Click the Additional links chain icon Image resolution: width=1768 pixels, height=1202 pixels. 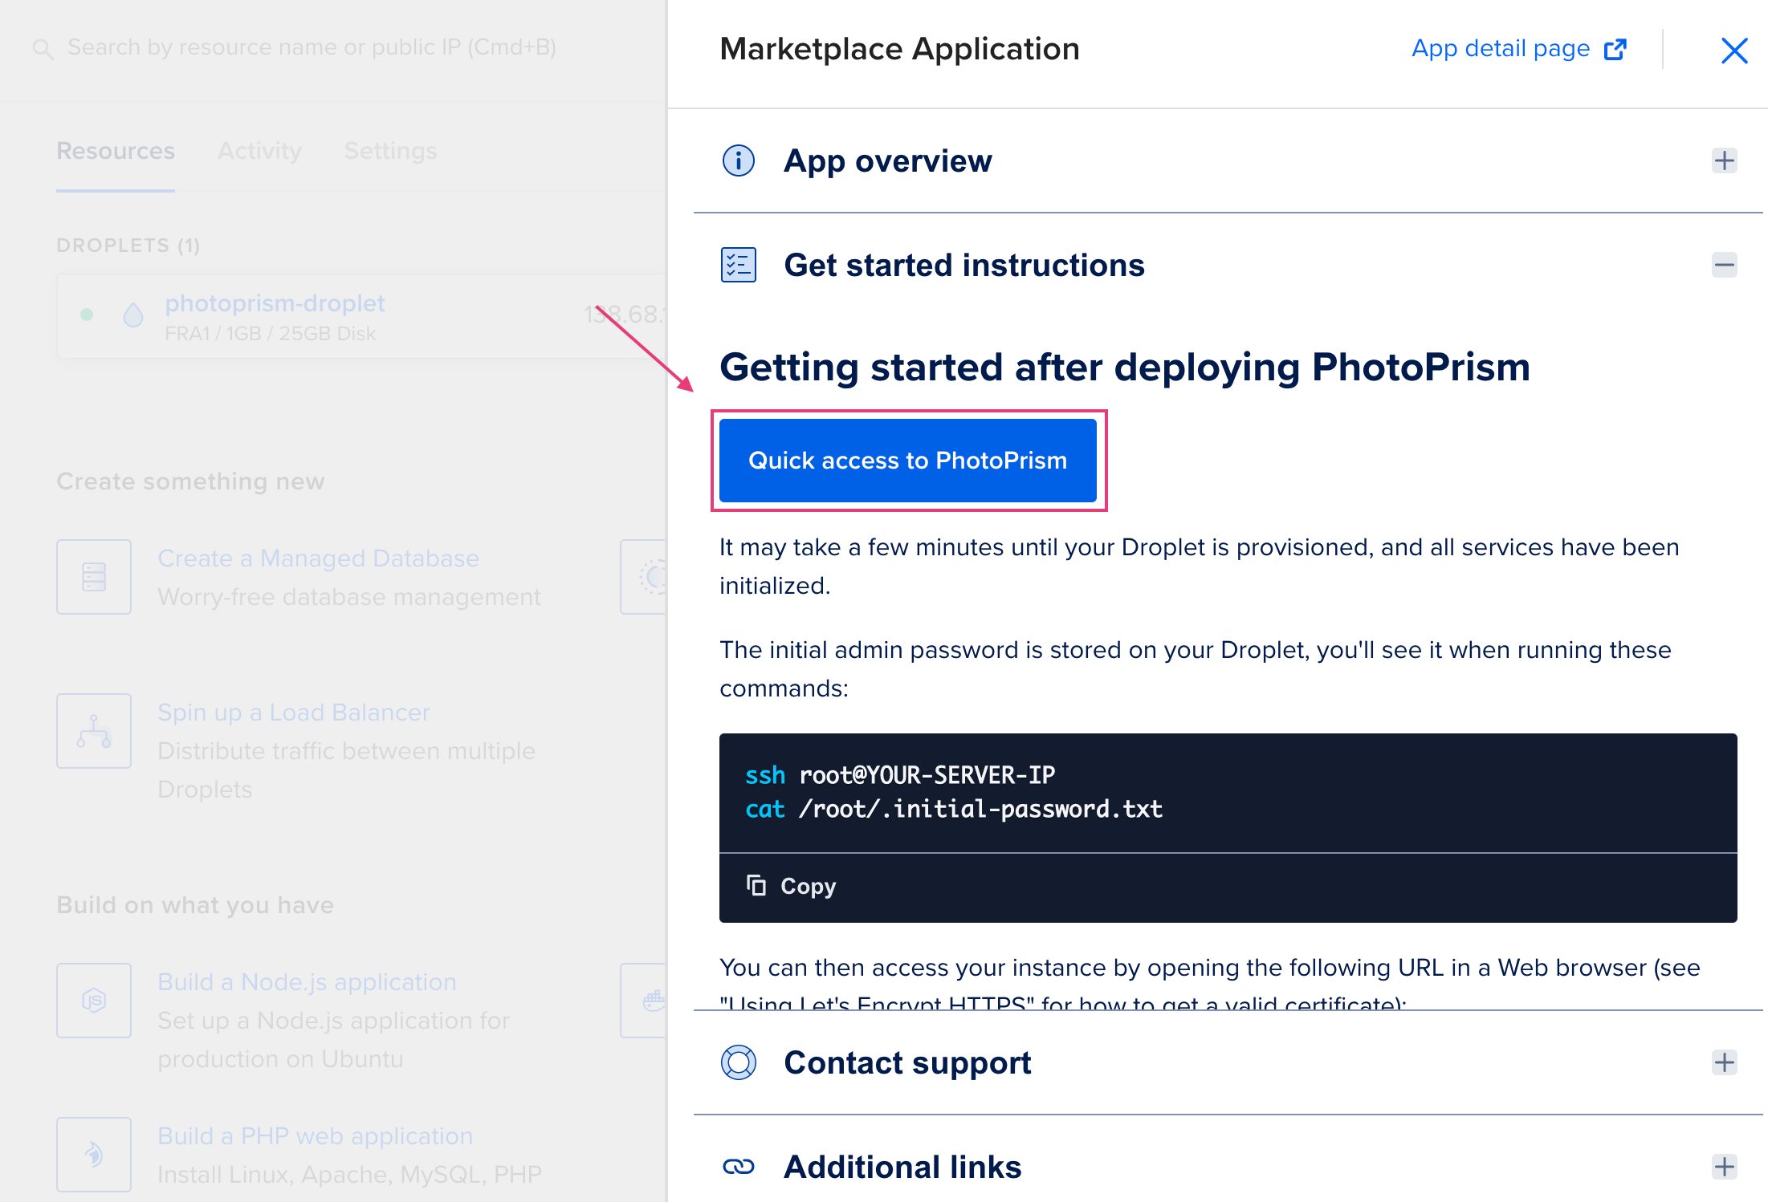738,1167
